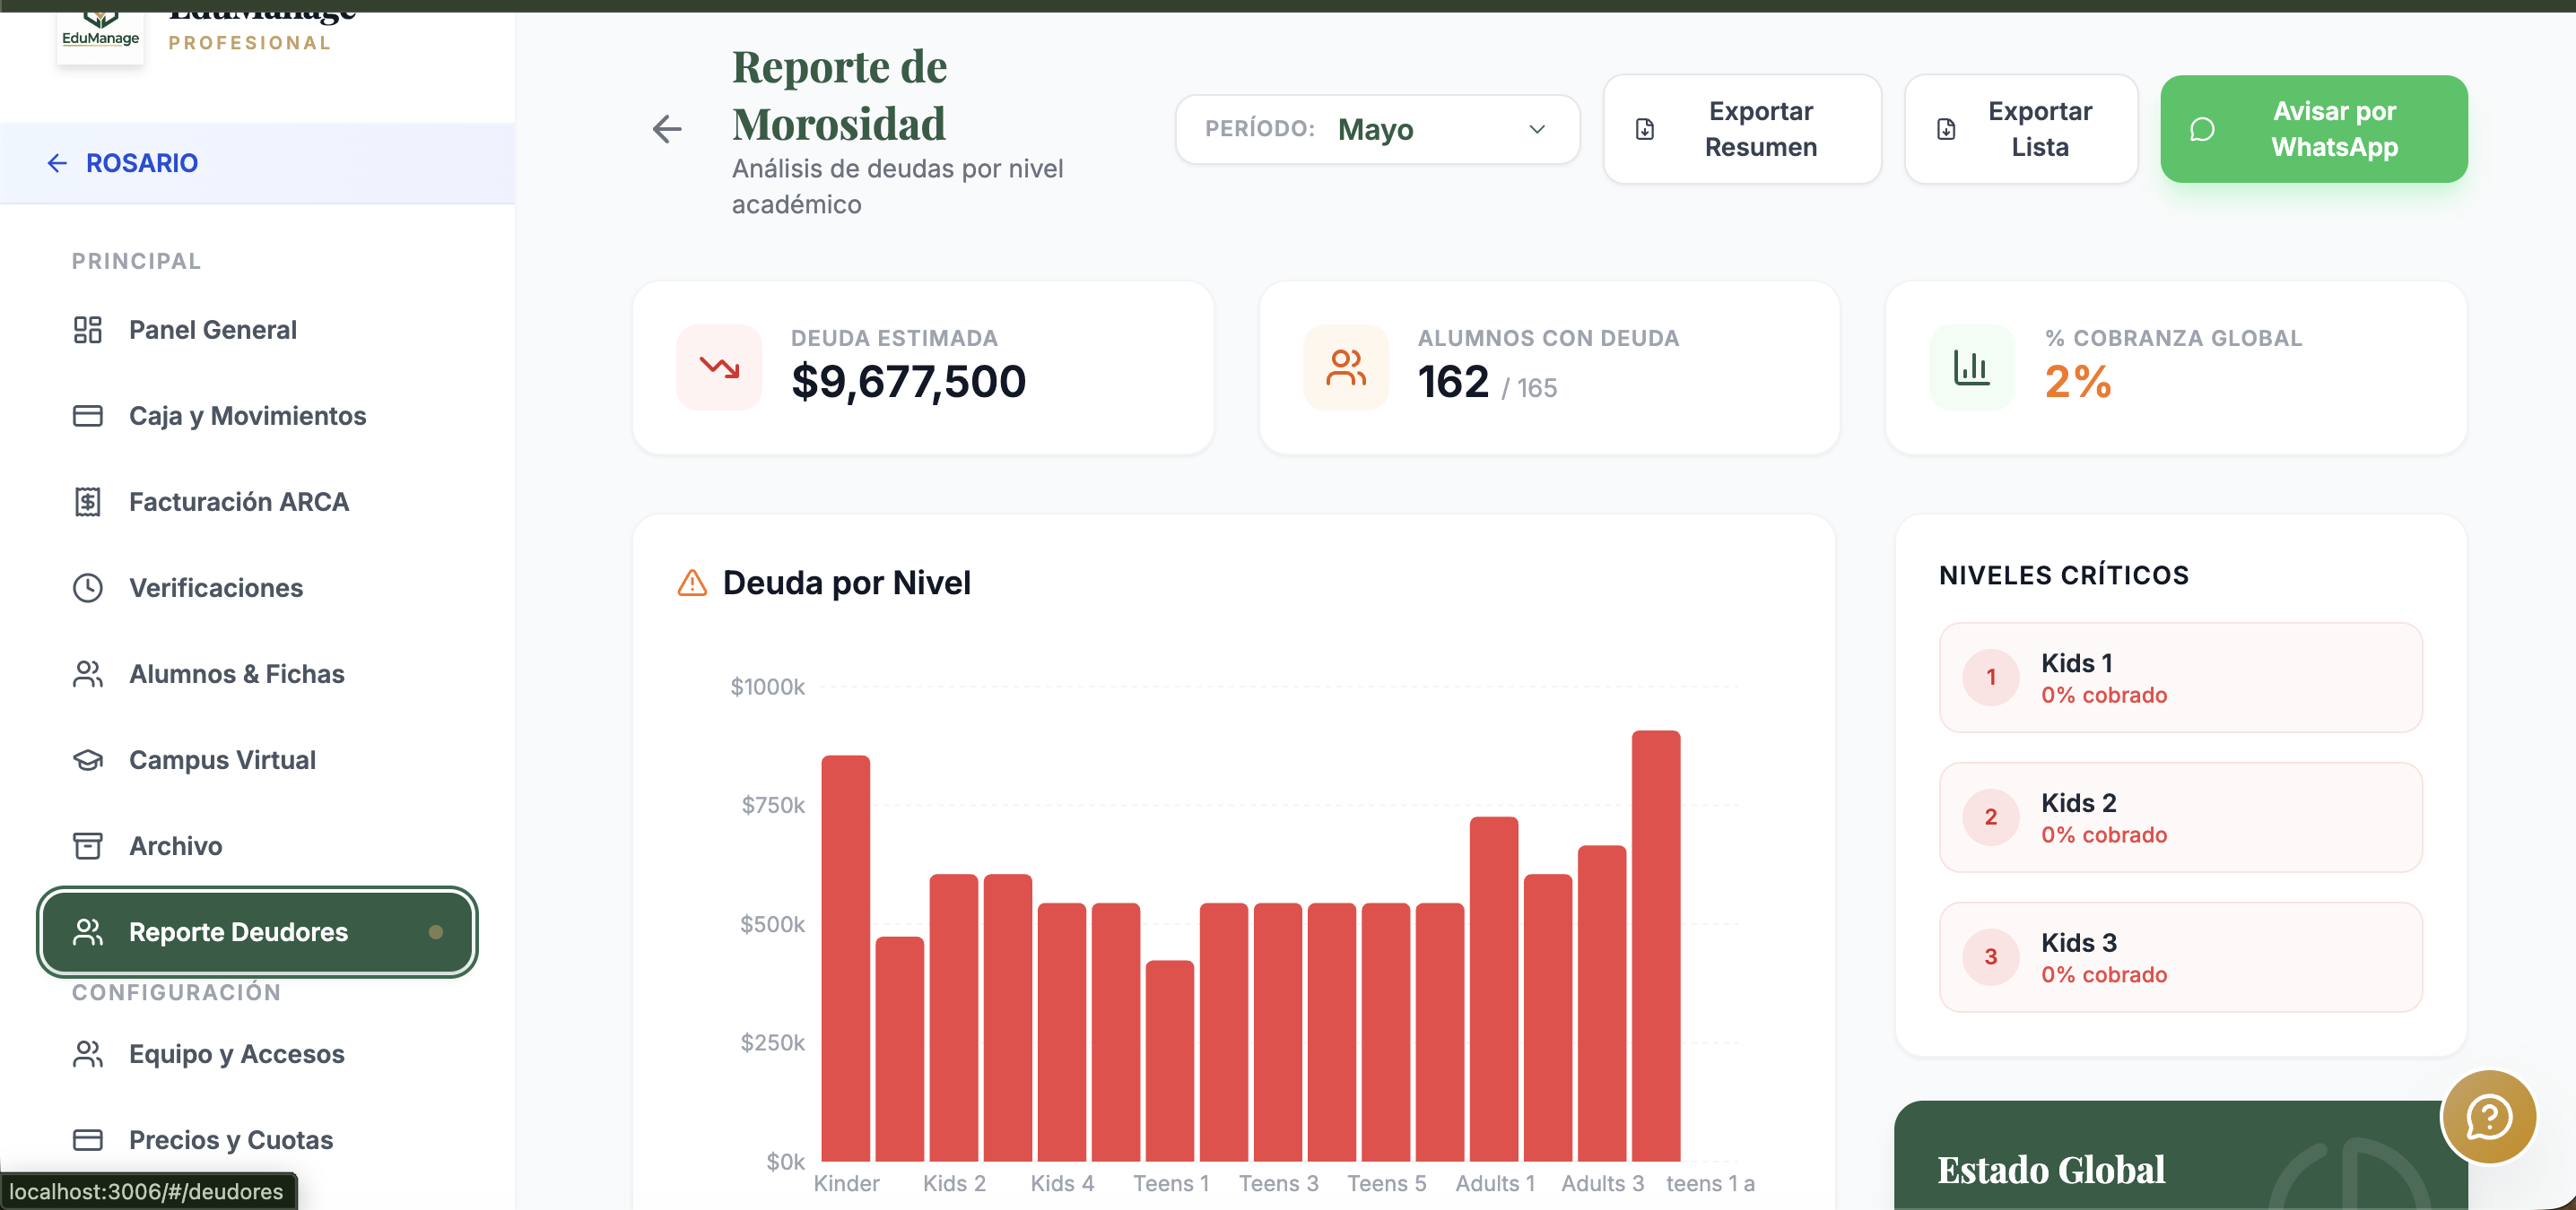Click the clock icon for Verificaciones
The image size is (2576, 1210).
coord(88,587)
